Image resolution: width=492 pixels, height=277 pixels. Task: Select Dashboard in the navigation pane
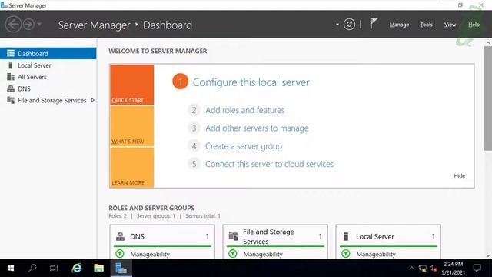[48, 53]
